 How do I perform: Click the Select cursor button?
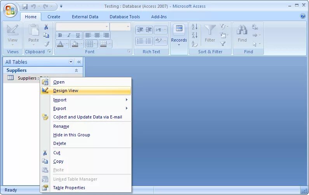tap(256, 44)
